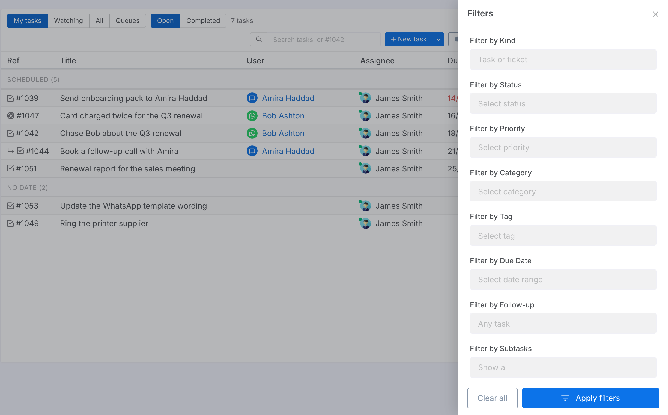668x415 pixels.
Task: Open the Select date range field
Action: click(x=563, y=279)
